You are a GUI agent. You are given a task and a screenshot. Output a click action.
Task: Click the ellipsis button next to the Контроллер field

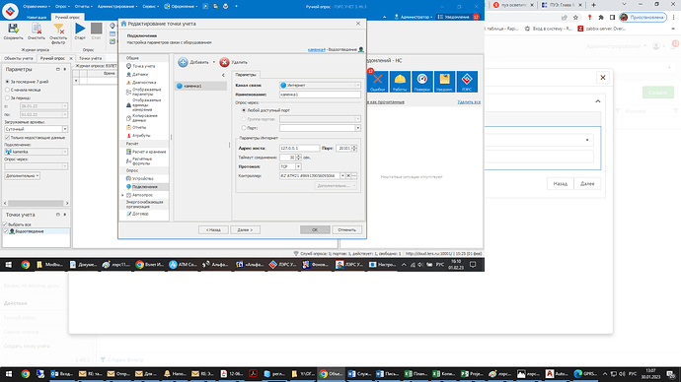354,176
